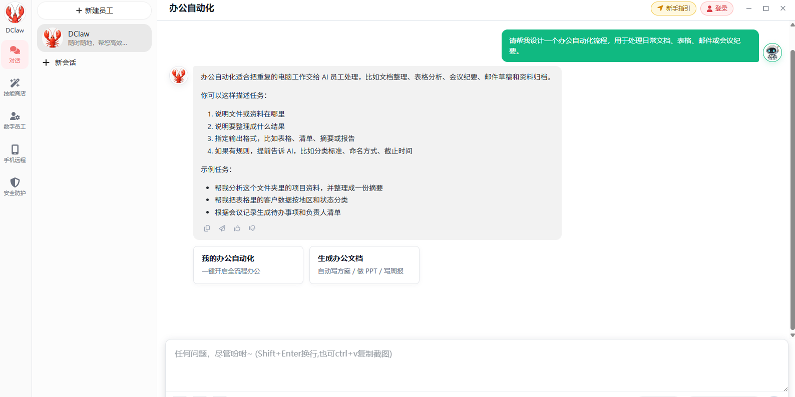
Task: Share the assistant reply with paper-plane icon
Action: click(x=222, y=228)
